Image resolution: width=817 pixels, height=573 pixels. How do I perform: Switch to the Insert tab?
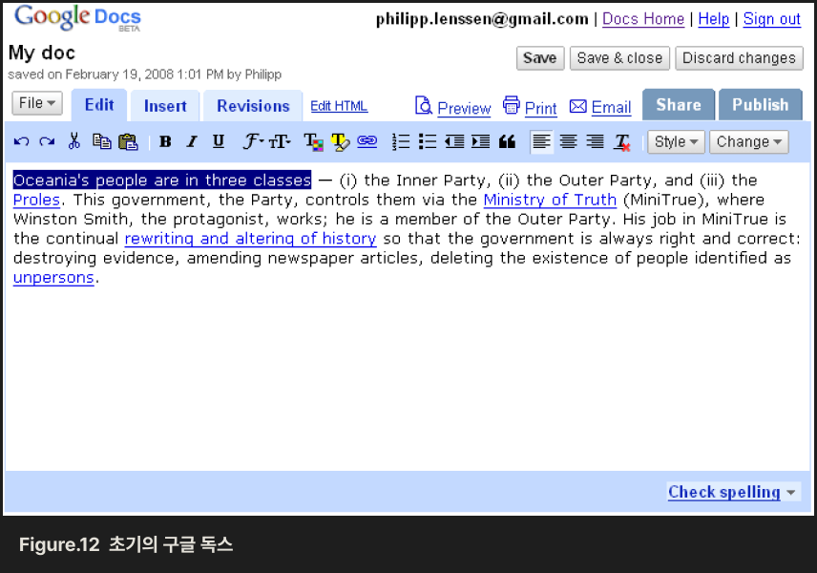coord(165,106)
